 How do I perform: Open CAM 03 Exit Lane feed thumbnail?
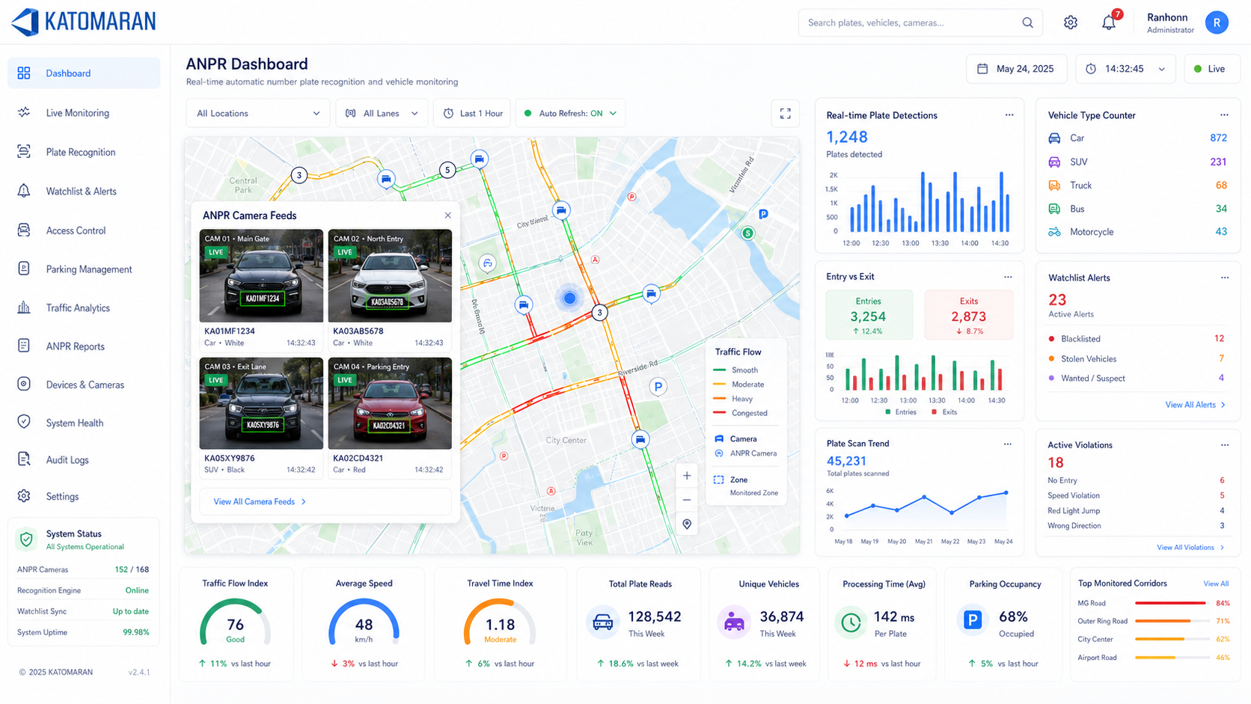pyautogui.click(x=261, y=403)
